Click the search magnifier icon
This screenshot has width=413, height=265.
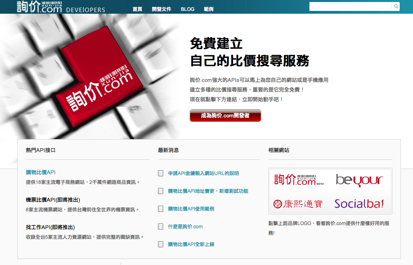click(x=396, y=6)
